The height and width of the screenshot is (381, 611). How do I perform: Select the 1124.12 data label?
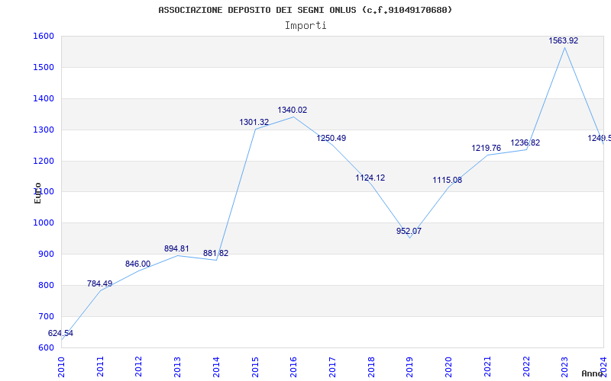370,178
